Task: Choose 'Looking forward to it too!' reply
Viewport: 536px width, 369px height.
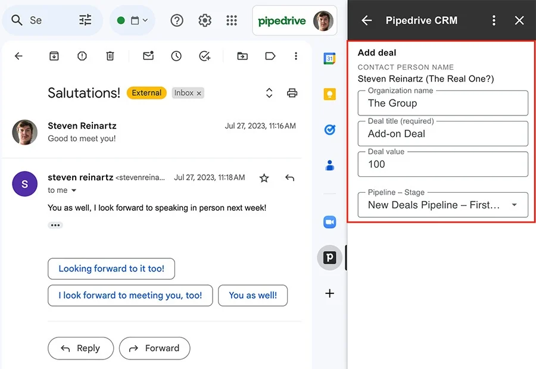Action: tap(111, 268)
